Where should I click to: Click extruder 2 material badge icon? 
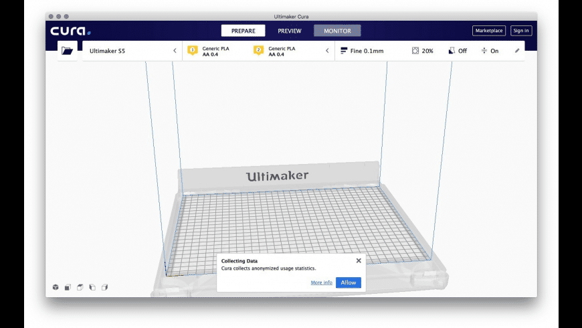pos(258,50)
